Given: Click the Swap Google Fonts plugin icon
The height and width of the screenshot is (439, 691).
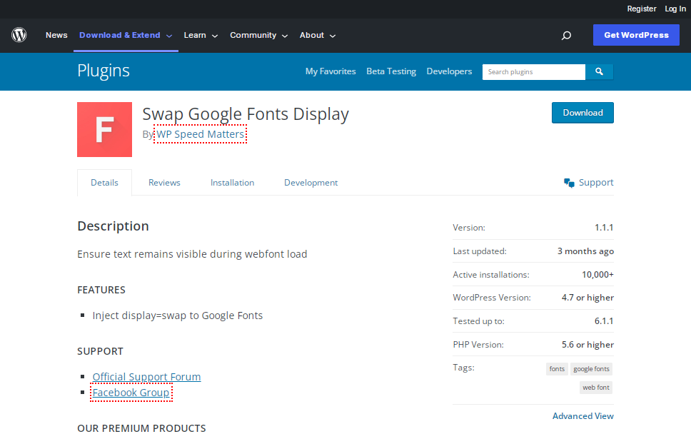Looking at the screenshot, I should [104, 129].
